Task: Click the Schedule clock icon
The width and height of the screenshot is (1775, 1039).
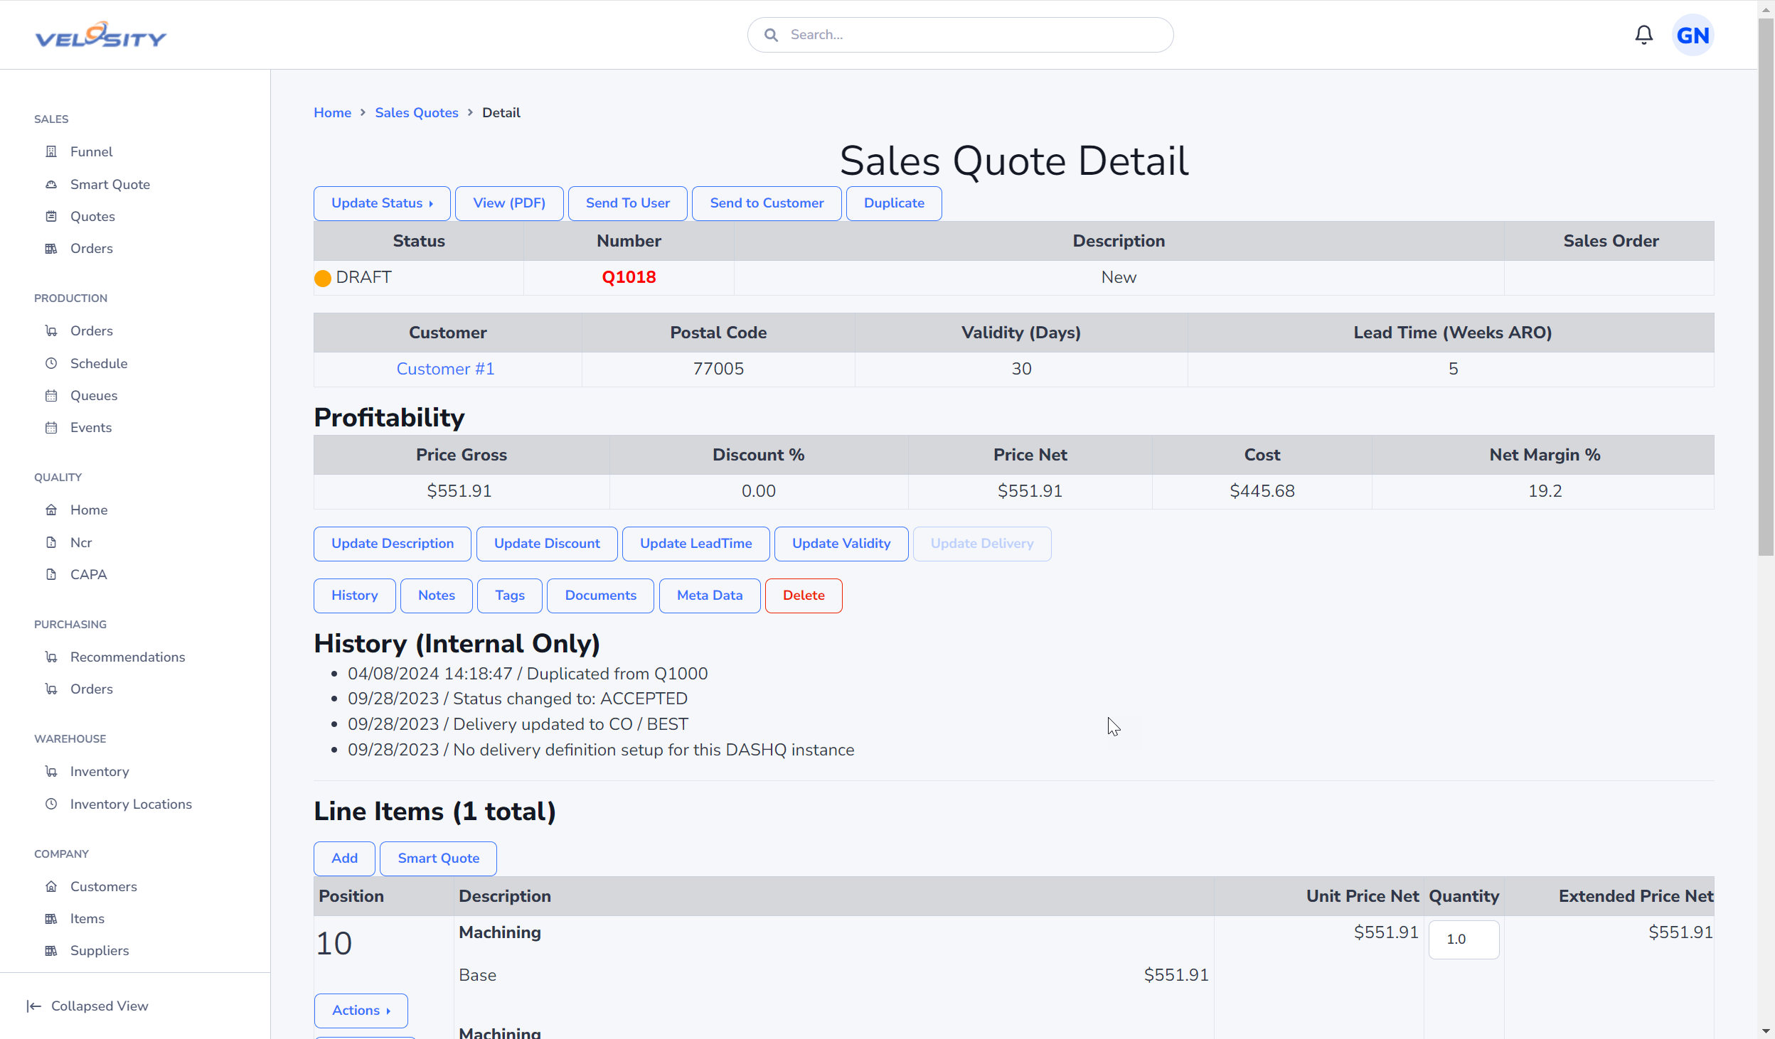Action: 51,363
